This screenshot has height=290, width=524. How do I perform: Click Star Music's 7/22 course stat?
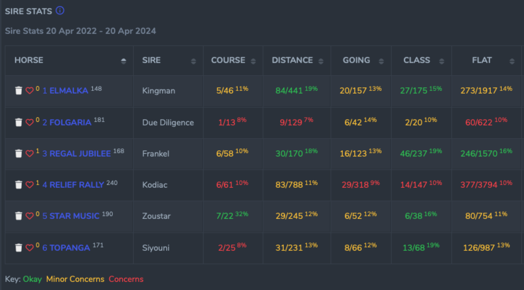(x=225, y=216)
